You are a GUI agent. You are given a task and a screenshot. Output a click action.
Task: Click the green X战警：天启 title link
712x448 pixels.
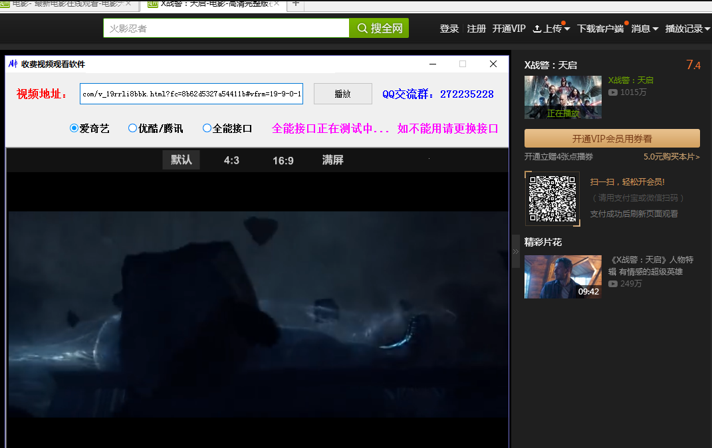631,80
